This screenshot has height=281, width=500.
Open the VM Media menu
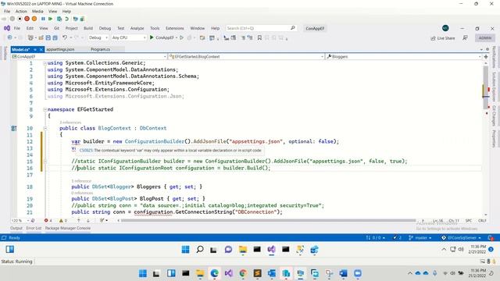[x=37, y=11]
